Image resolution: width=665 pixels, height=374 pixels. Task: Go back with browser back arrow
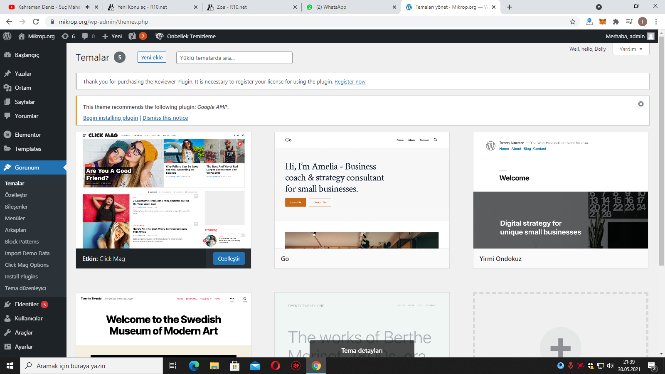click(9, 22)
